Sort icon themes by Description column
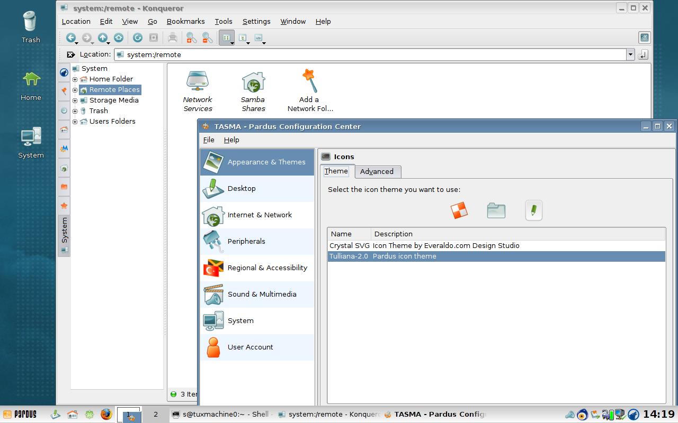 click(x=518, y=234)
